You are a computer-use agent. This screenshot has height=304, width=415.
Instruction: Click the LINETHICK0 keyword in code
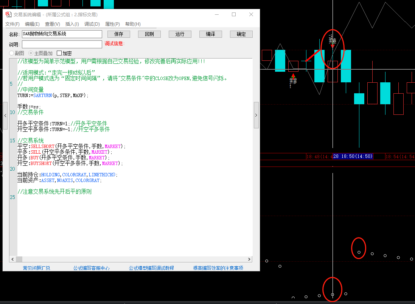click(102, 174)
